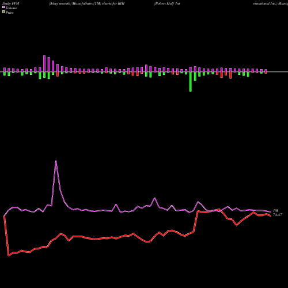The image size is (288, 288).
Task: Click the '(Robert Half Int' company name text
Action: pyautogui.click(x=167, y=3)
